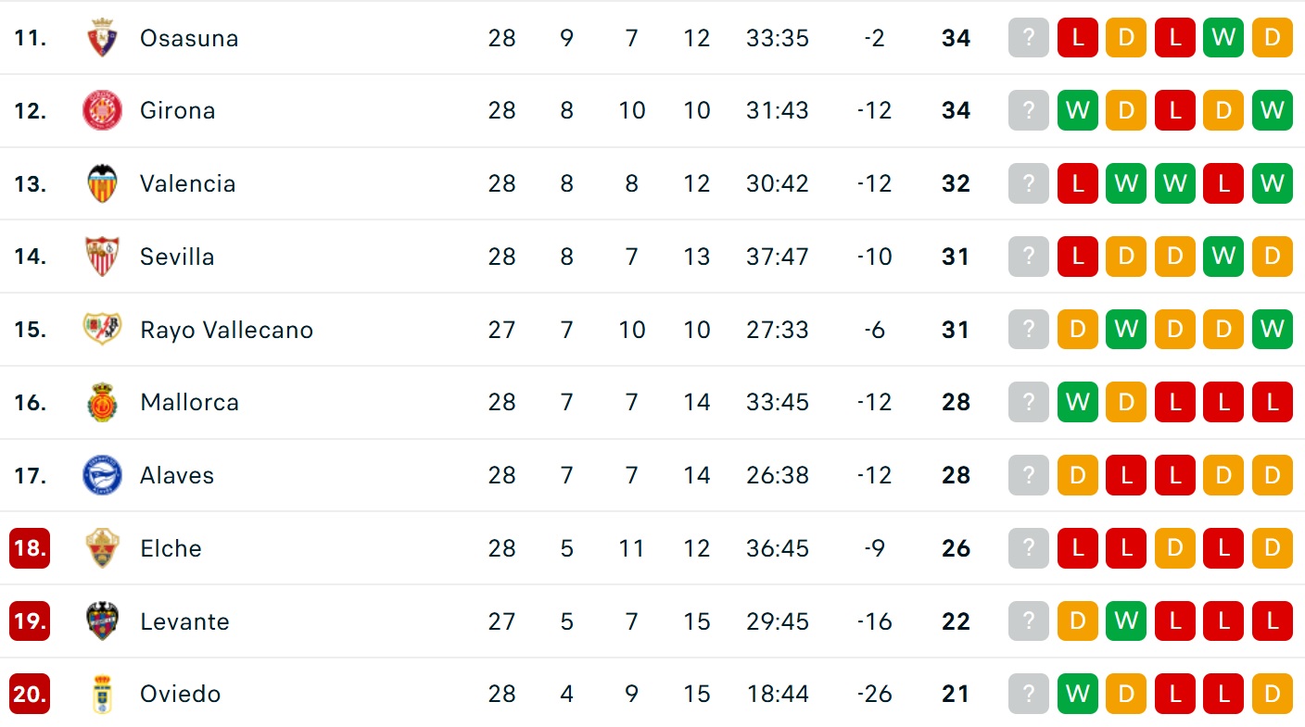Click Osasuna's green W form badge
Screen dimensions: 1305x727
point(1223,38)
